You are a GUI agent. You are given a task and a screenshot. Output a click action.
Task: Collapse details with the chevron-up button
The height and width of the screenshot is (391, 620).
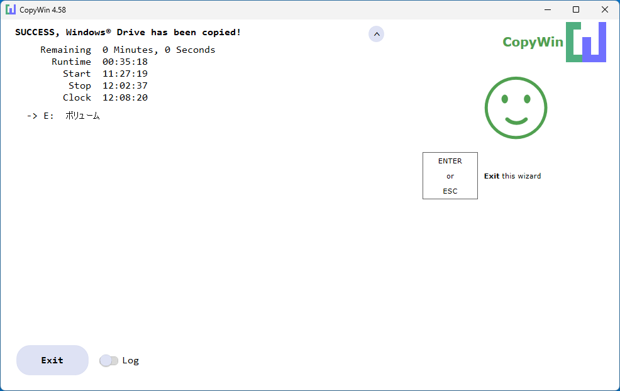(377, 34)
